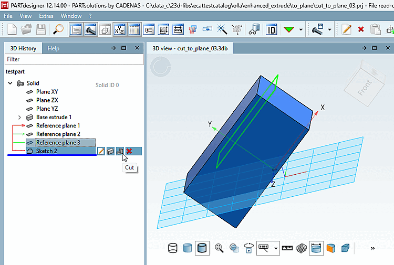Expand the Base extrude 1 node
394x265 pixels.
(x=19, y=117)
